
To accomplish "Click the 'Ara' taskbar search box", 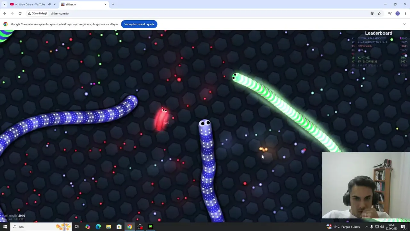I will tap(42, 227).
